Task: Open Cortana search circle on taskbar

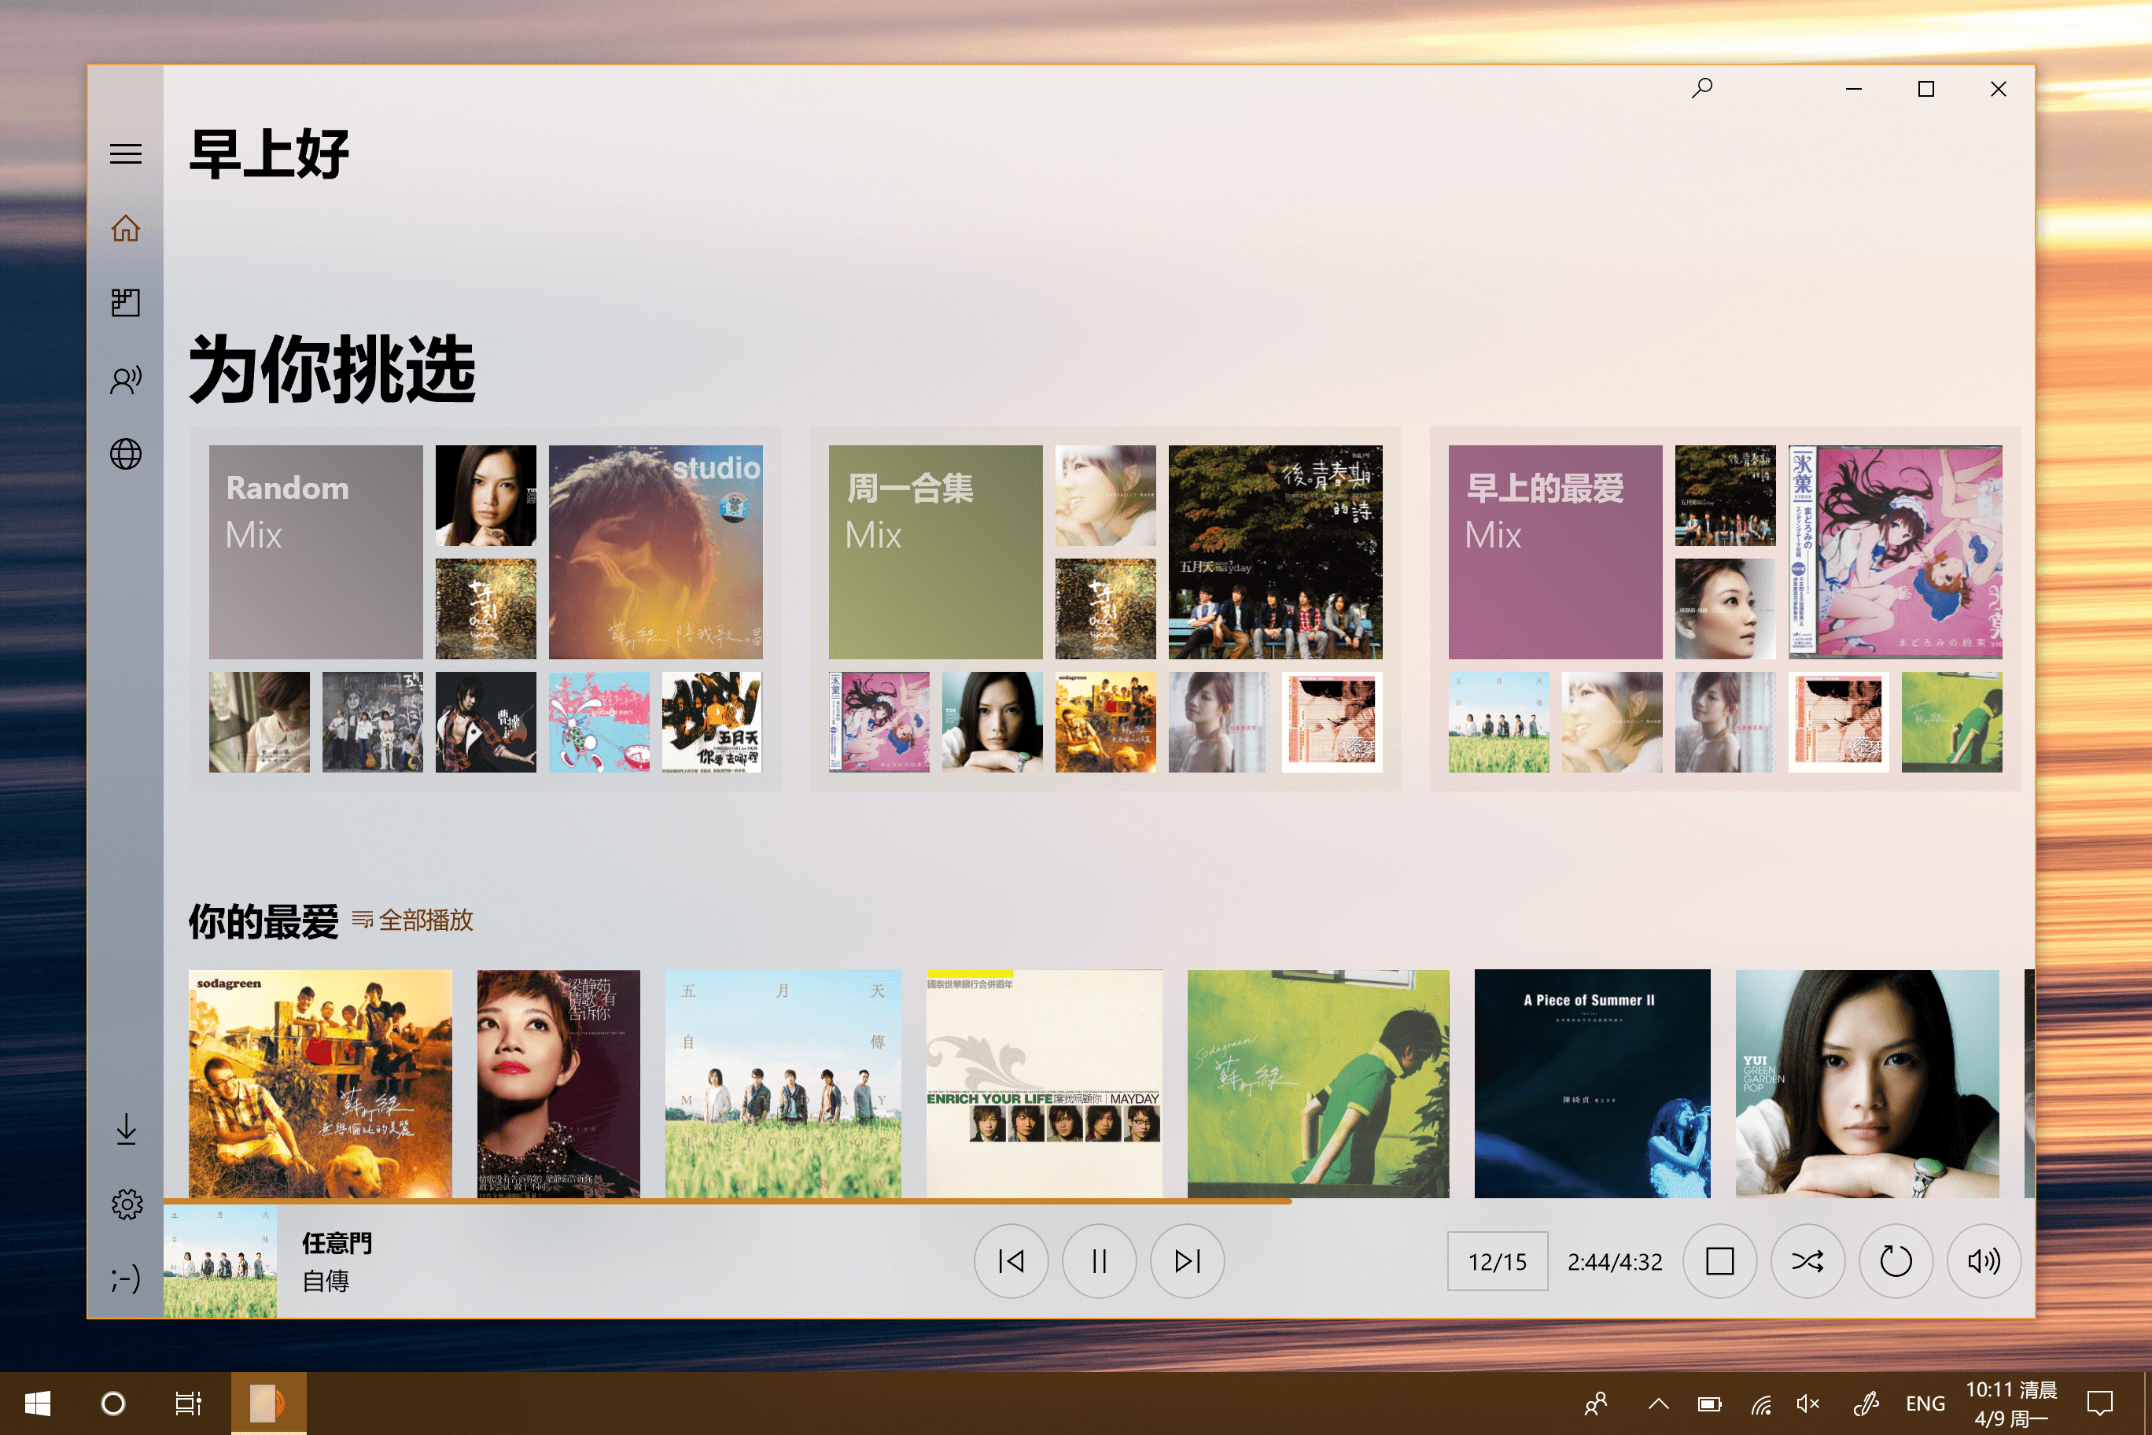Action: [x=112, y=1403]
